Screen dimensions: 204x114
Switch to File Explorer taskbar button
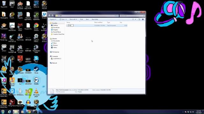point(16,112)
